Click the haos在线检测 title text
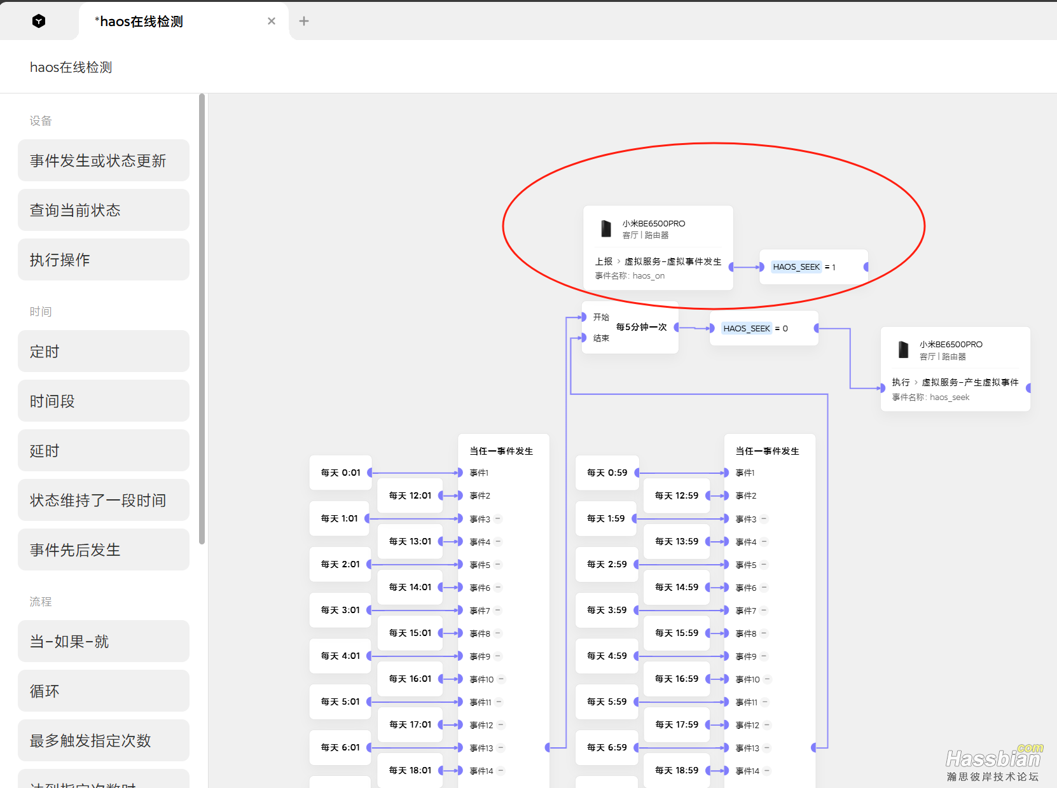This screenshot has width=1057, height=788. 71,67
